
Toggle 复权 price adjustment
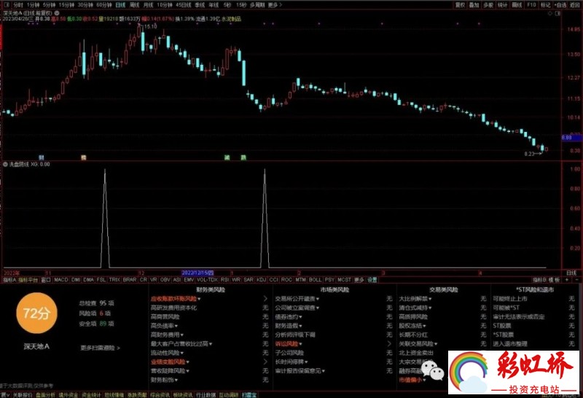pos(460,4)
